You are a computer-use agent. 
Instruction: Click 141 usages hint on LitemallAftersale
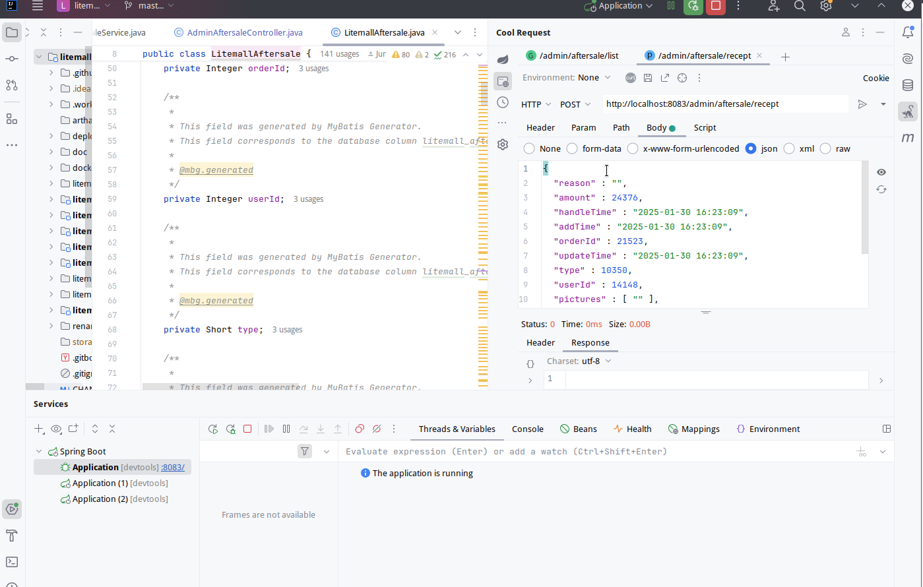(340, 54)
